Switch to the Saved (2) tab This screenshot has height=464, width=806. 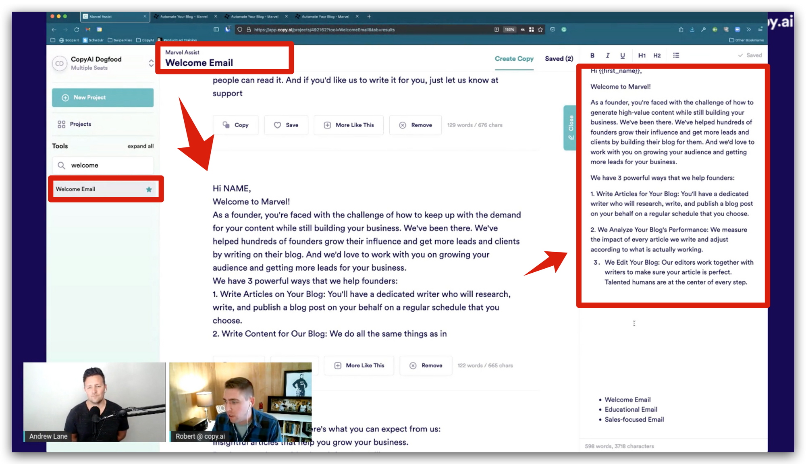pyautogui.click(x=559, y=59)
